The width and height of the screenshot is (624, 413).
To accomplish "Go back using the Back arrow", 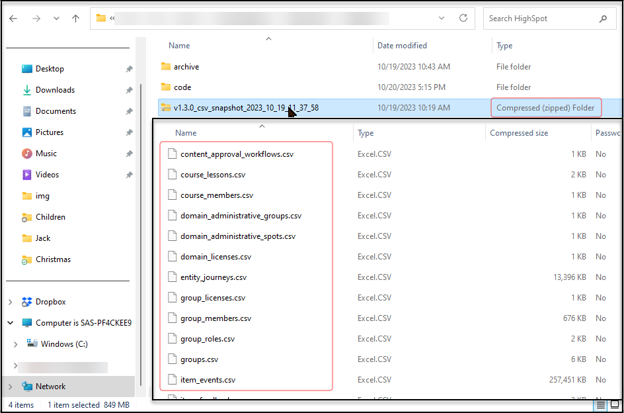I will pyautogui.click(x=13, y=19).
